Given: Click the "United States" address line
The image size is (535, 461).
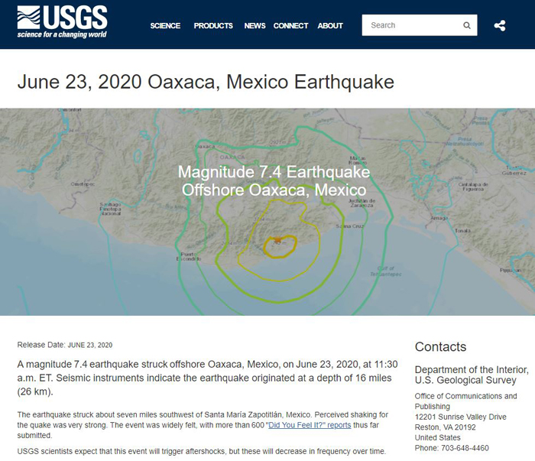Looking at the screenshot, I should (437, 438).
